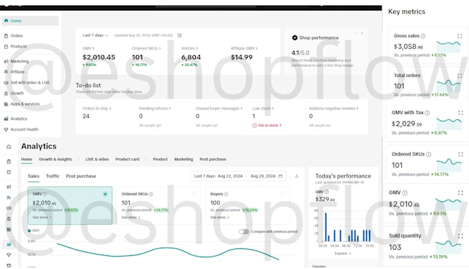Click Expand under Today's performance chart
This screenshot has width=469, height=269.
pos(343,253)
